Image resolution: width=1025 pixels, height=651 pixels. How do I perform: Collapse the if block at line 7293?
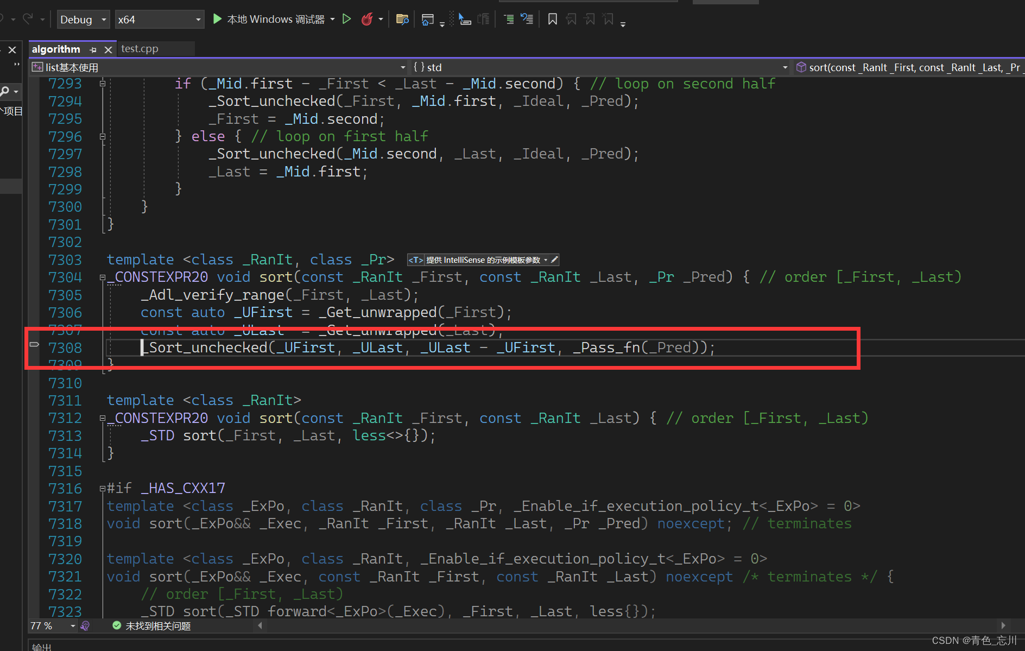pyautogui.click(x=103, y=84)
